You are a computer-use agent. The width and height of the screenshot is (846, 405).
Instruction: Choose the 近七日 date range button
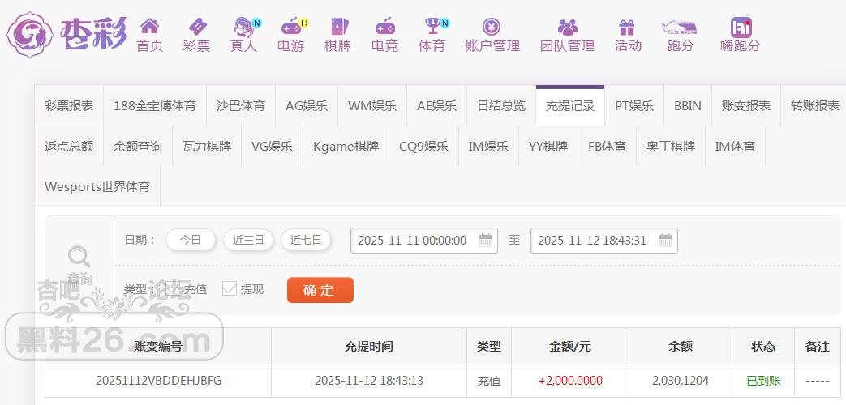[306, 240]
